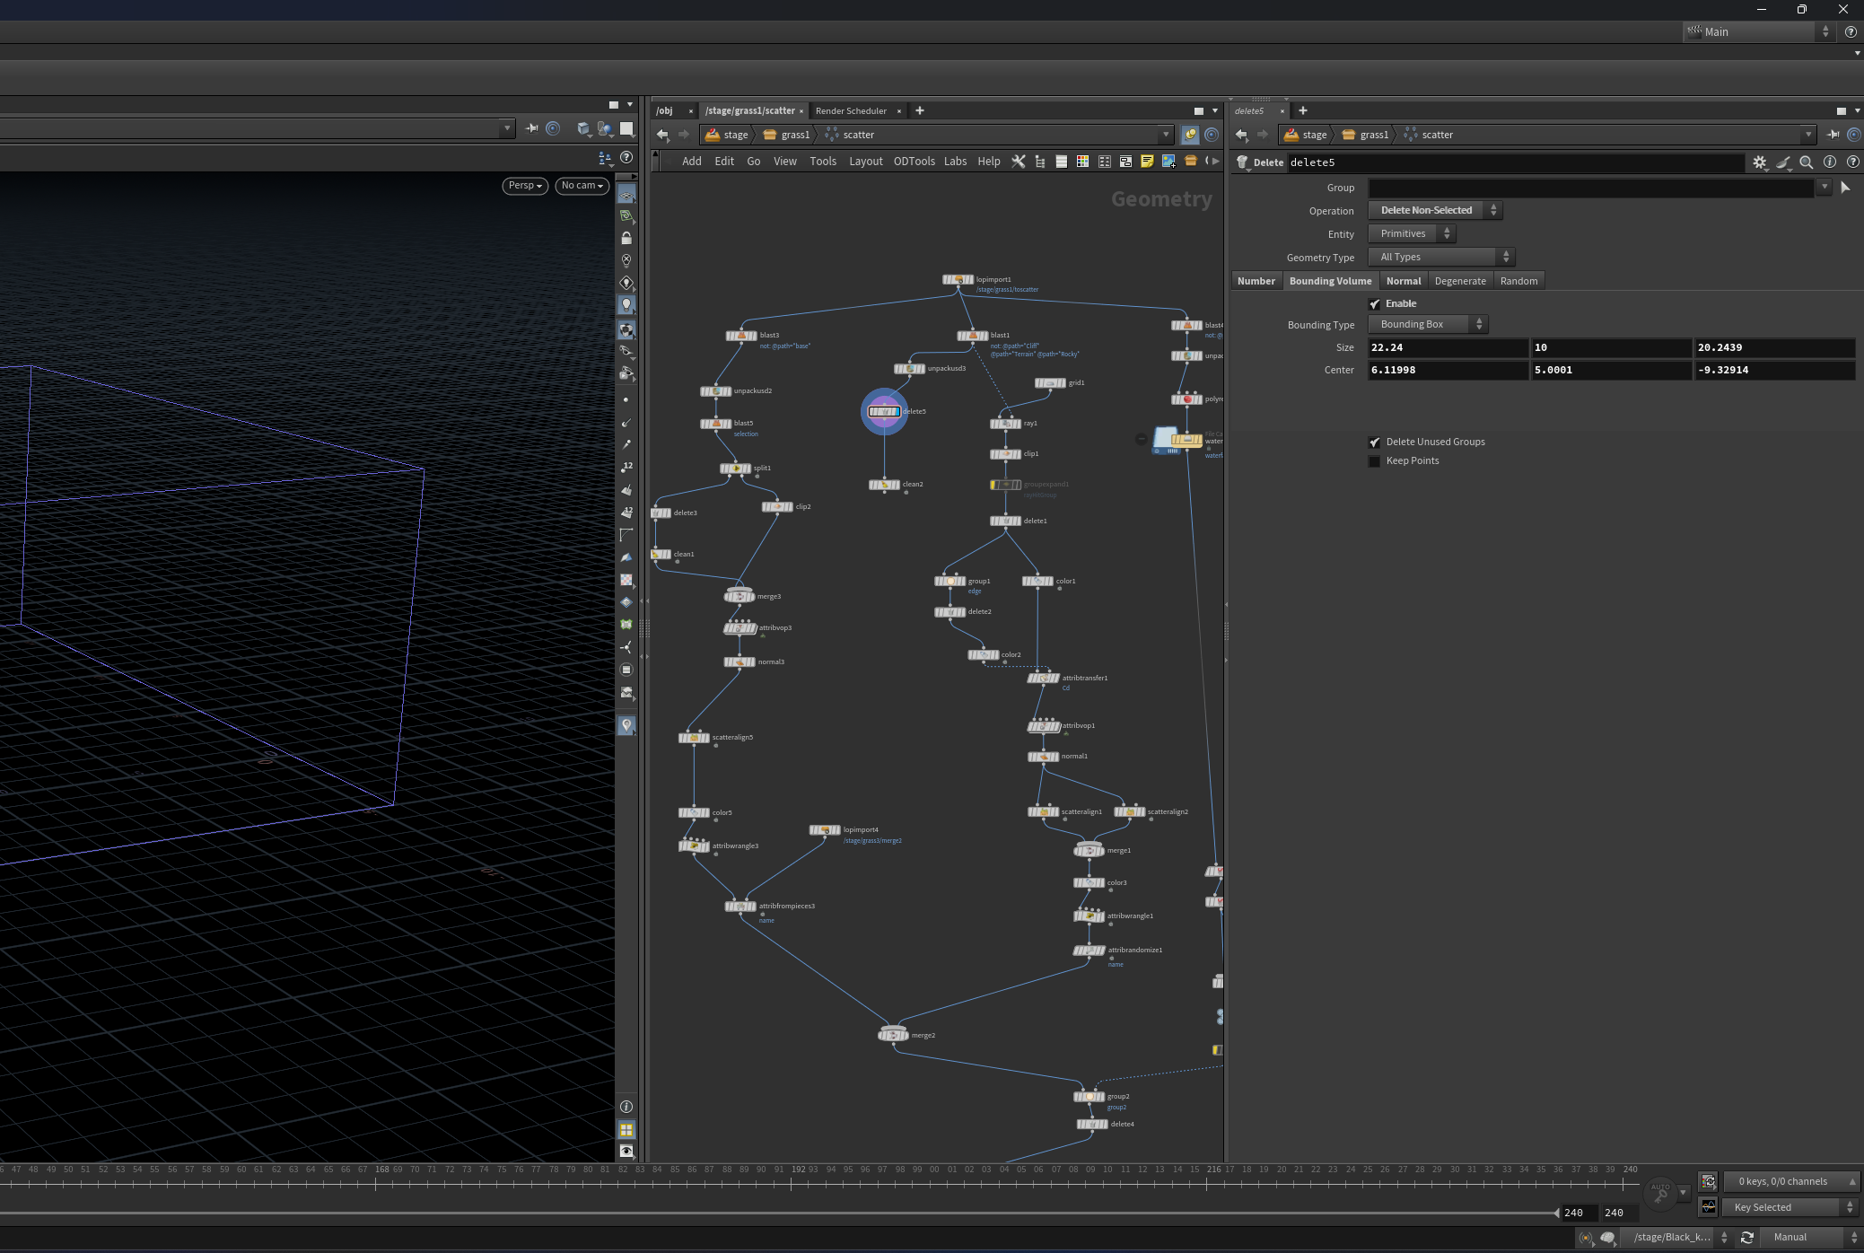The height and width of the screenshot is (1253, 1864).
Task: Open the ODTools menu
Action: [914, 162]
